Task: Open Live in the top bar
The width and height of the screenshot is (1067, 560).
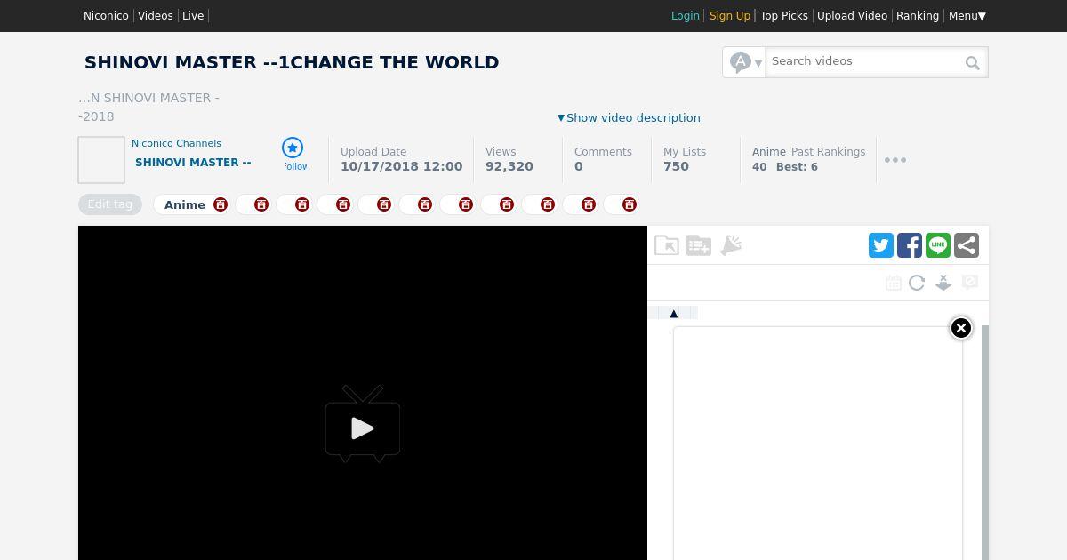Action: pos(193,16)
